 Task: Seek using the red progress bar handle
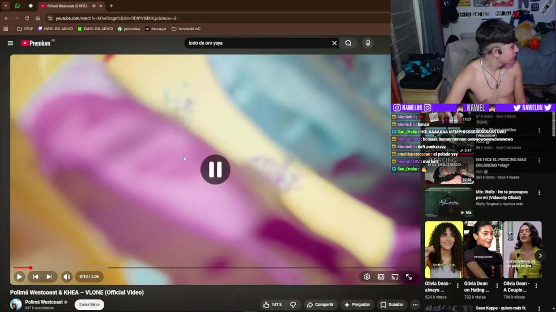30,268
